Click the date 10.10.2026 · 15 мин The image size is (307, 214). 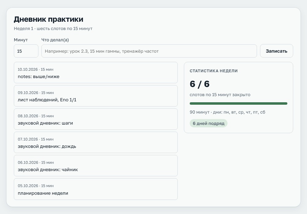(36, 69)
